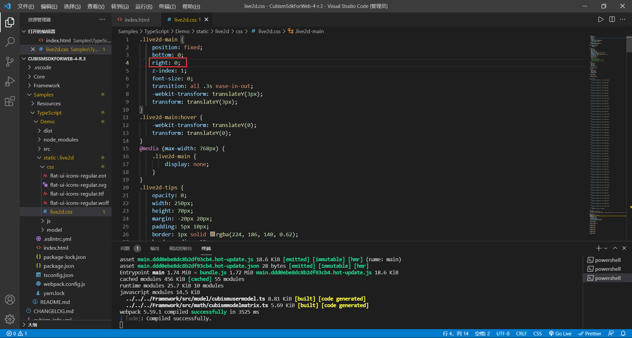
Task: Split the editor to the right
Action: [612, 19]
